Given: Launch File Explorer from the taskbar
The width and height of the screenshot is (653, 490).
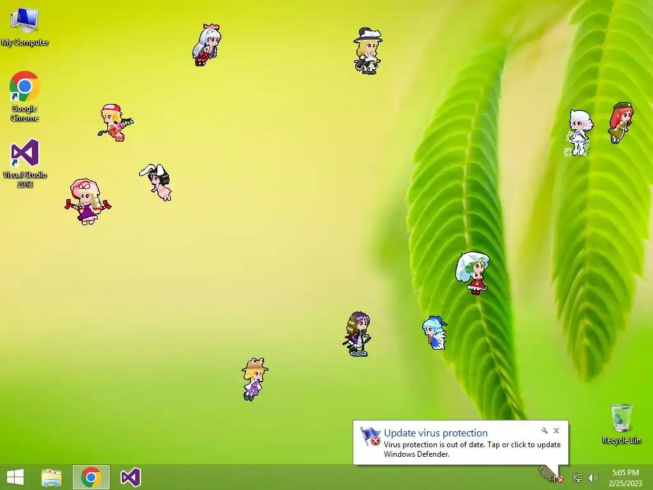Looking at the screenshot, I should (52, 477).
